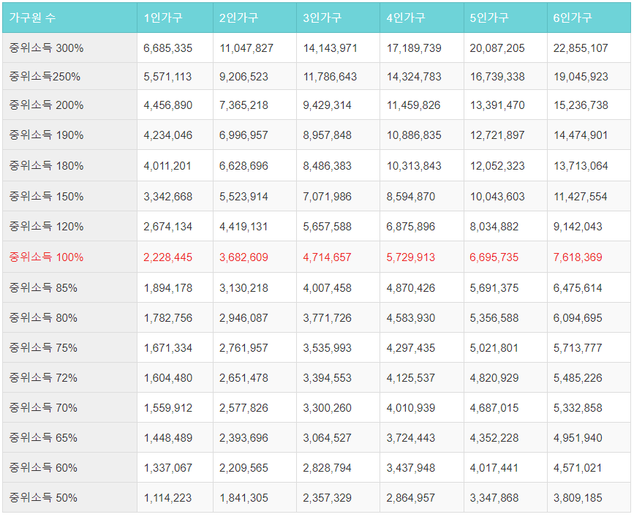
Task: Select the 중위소득 150% row label
Action: click(x=46, y=196)
